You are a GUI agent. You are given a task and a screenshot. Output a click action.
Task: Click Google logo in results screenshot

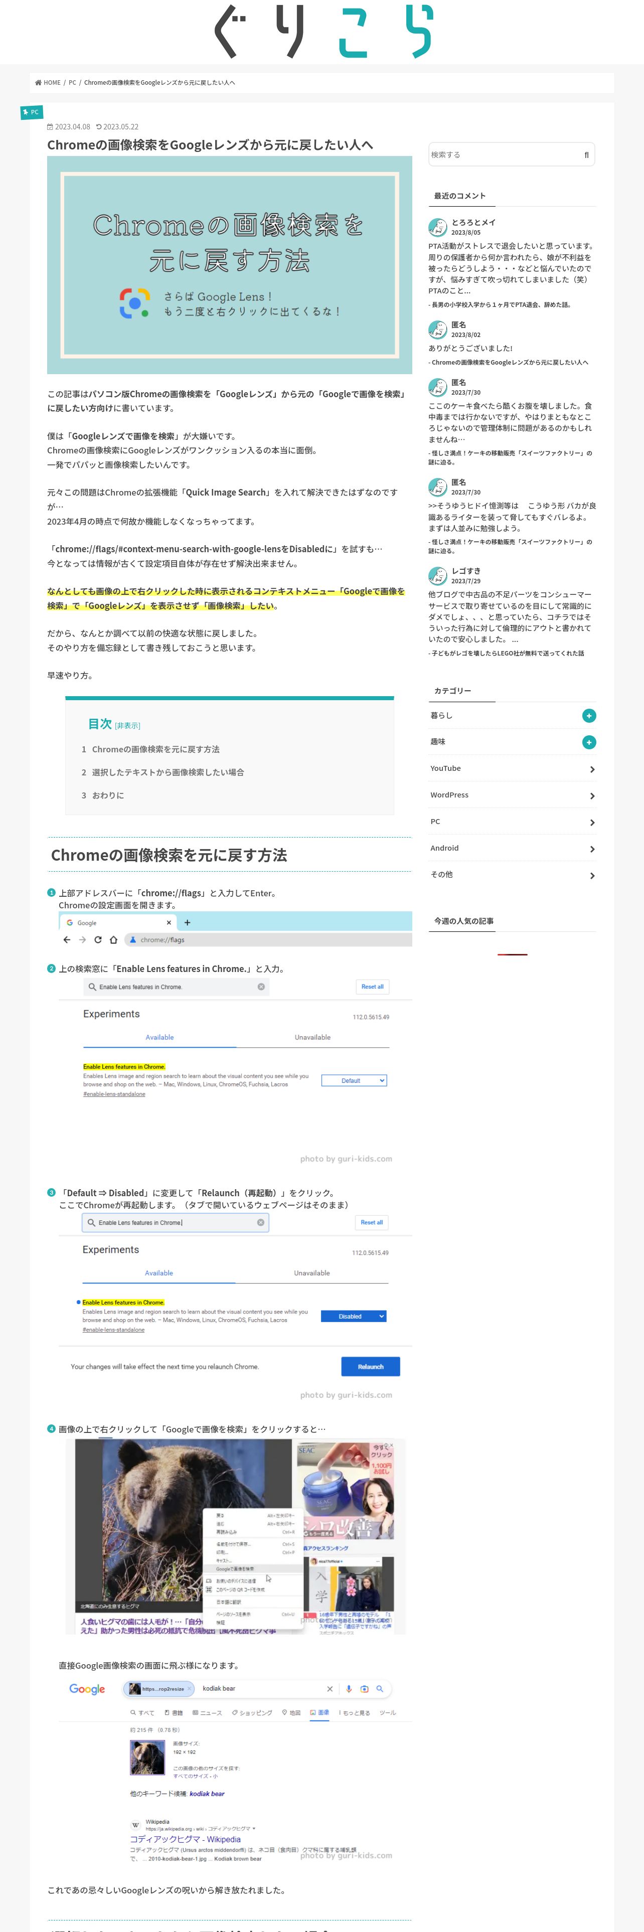(x=87, y=1689)
